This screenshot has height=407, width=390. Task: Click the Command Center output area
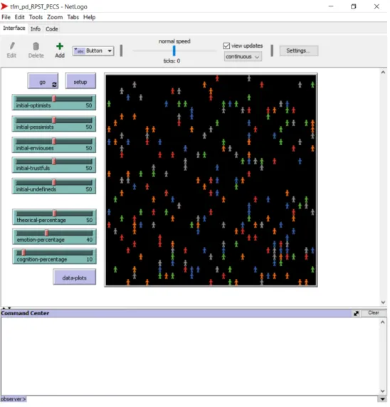190,356
